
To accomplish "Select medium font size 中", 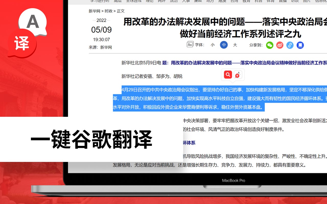I will tap(224, 45).
